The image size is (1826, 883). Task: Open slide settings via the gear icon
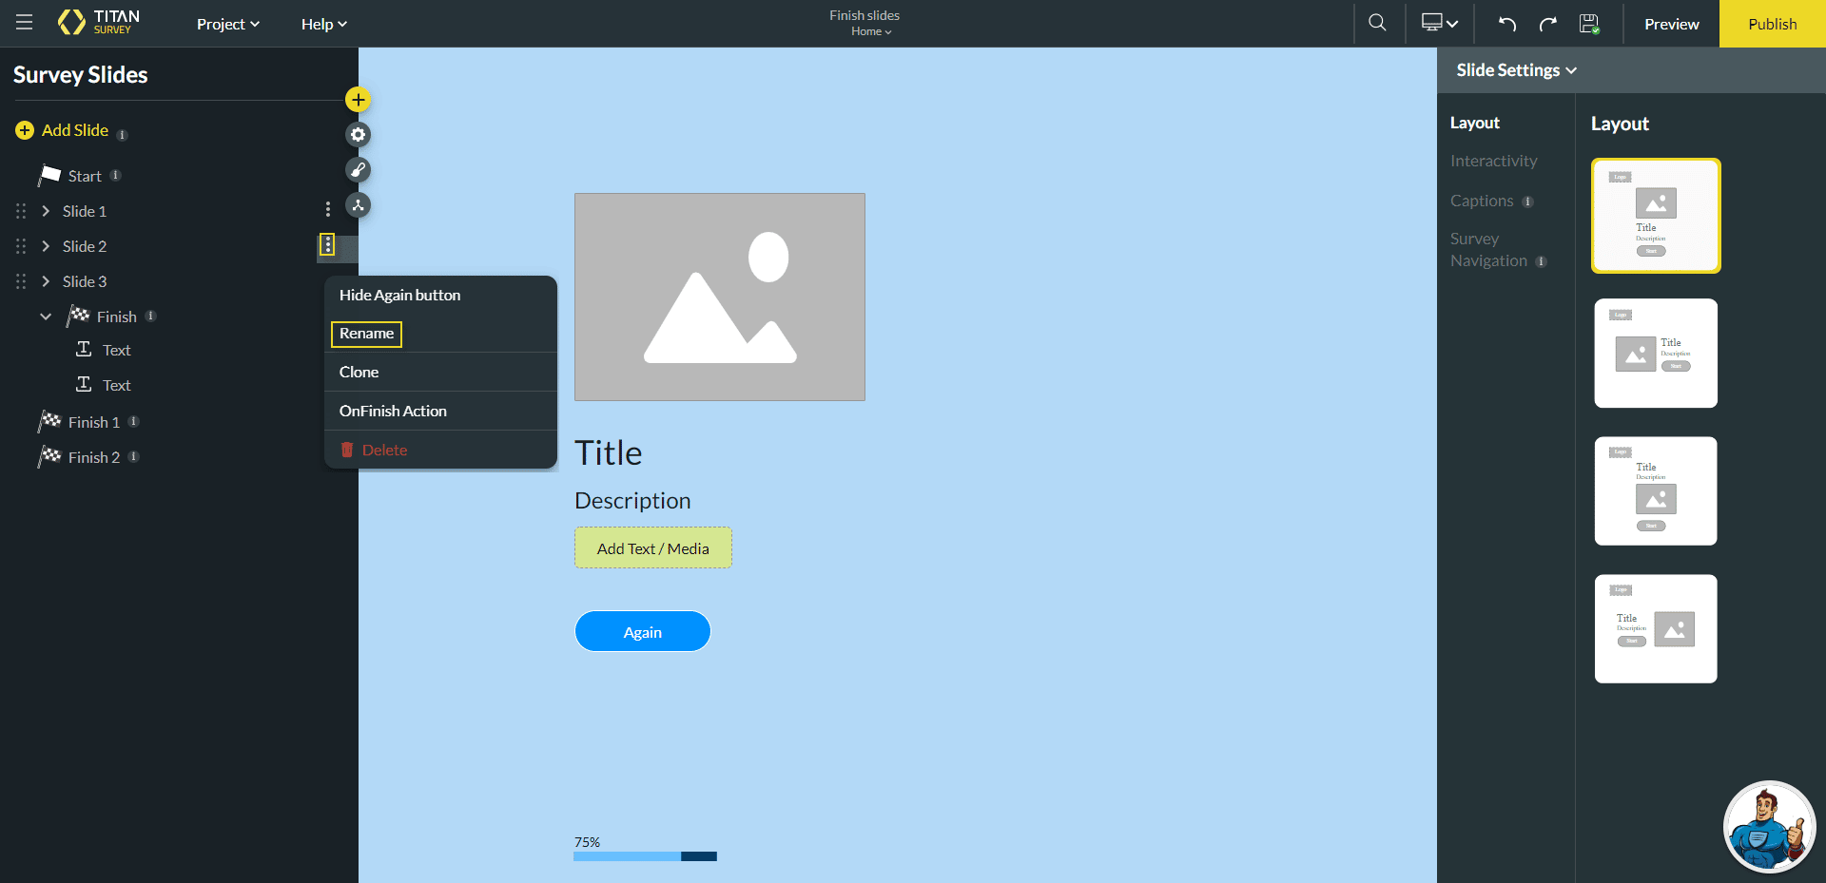(358, 134)
